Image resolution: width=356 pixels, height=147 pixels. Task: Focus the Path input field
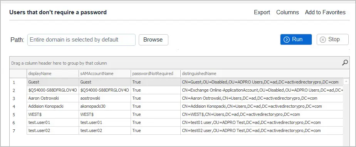click(81, 40)
